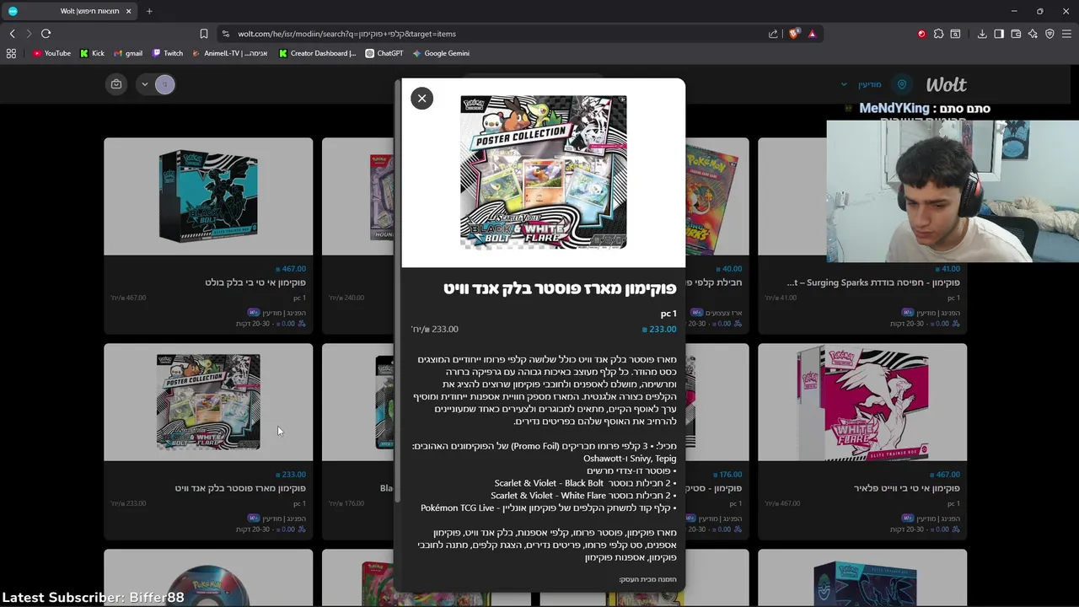Open a new browser tab
This screenshot has height=607, width=1079.
click(149, 11)
